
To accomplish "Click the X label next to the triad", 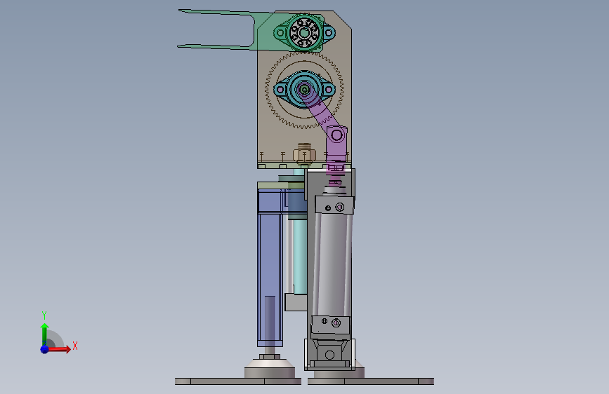I will click(75, 346).
